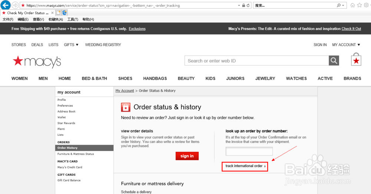This screenshot has width=371, height=194.
Task: Open Lists in my account sidebar
Action: pyautogui.click(x=60, y=135)
